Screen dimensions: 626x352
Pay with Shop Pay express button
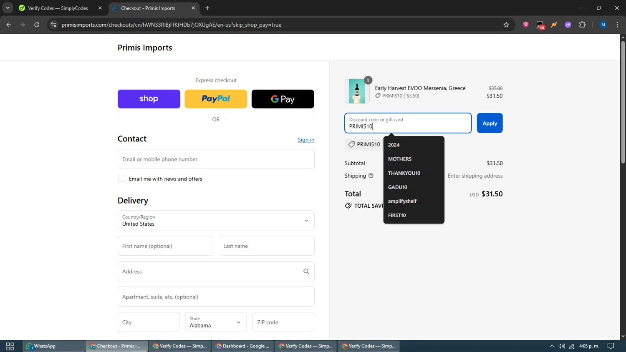click(149, 99)
